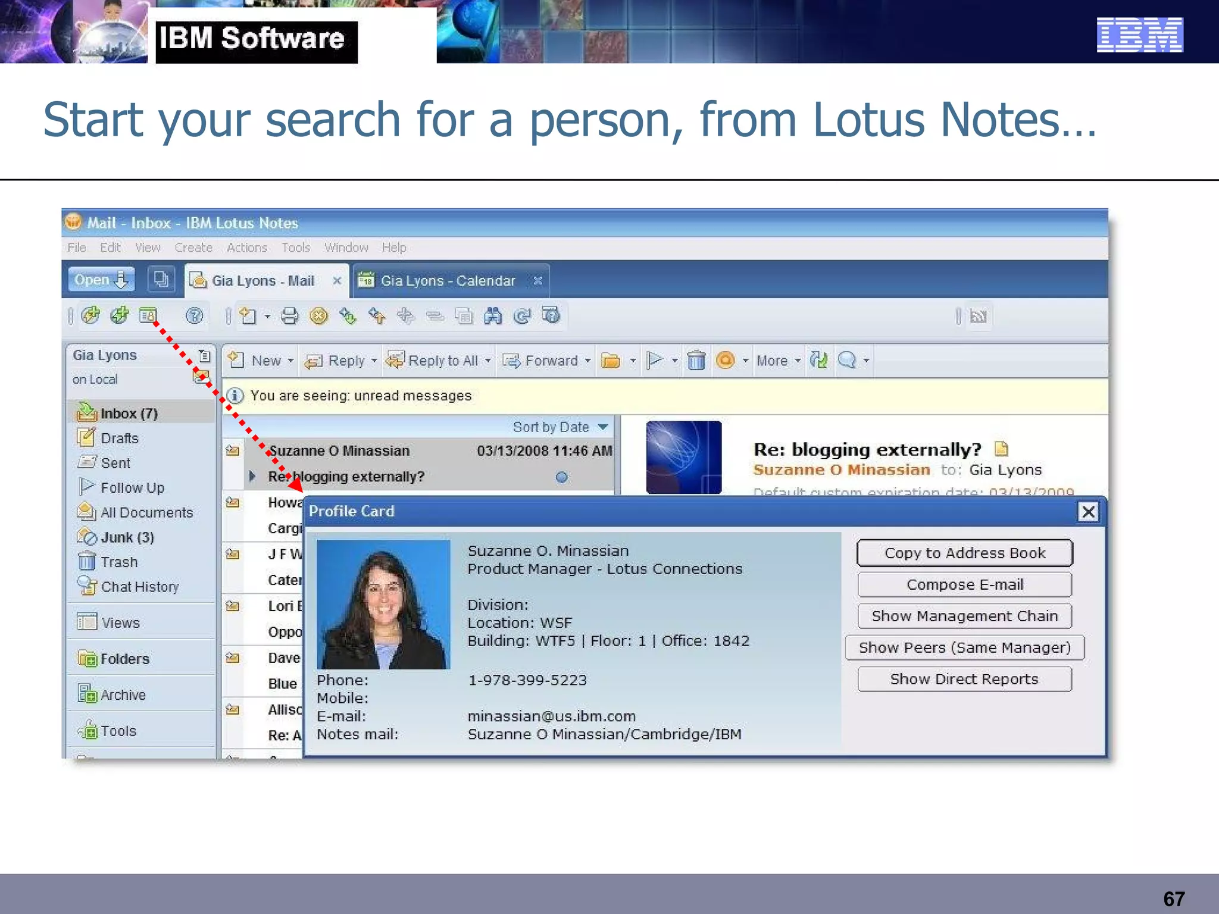Open the File menu
This screenshot has height=914, width=1219.
pyautogui.click(x=77, y=248)
